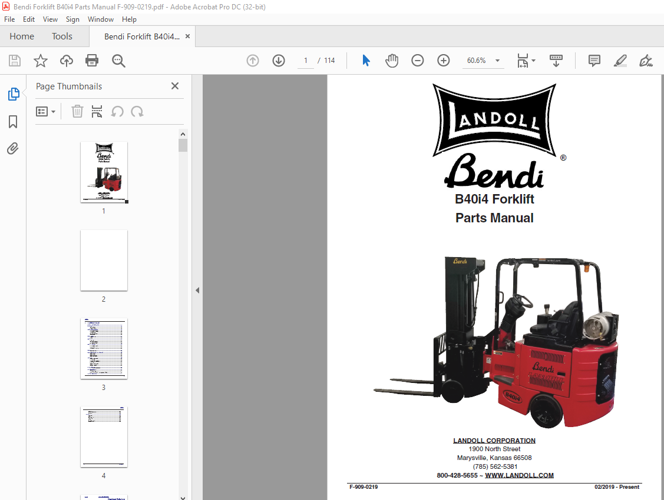Select page 1 thumbnail

coord(104,172)
